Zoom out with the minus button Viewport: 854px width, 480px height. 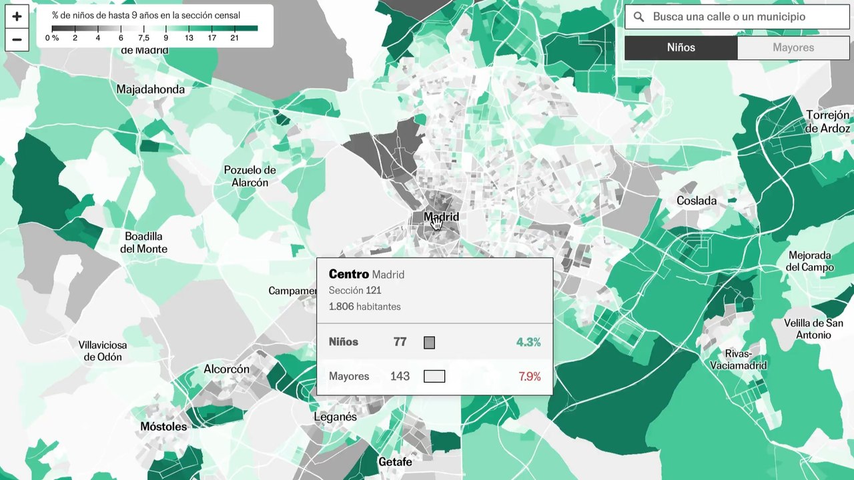pos(17,39)
